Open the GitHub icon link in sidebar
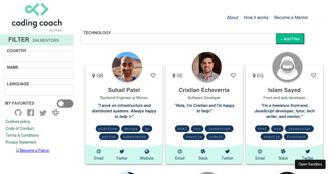The width and height of the screenshot is (332, 174). coord(18,112)
